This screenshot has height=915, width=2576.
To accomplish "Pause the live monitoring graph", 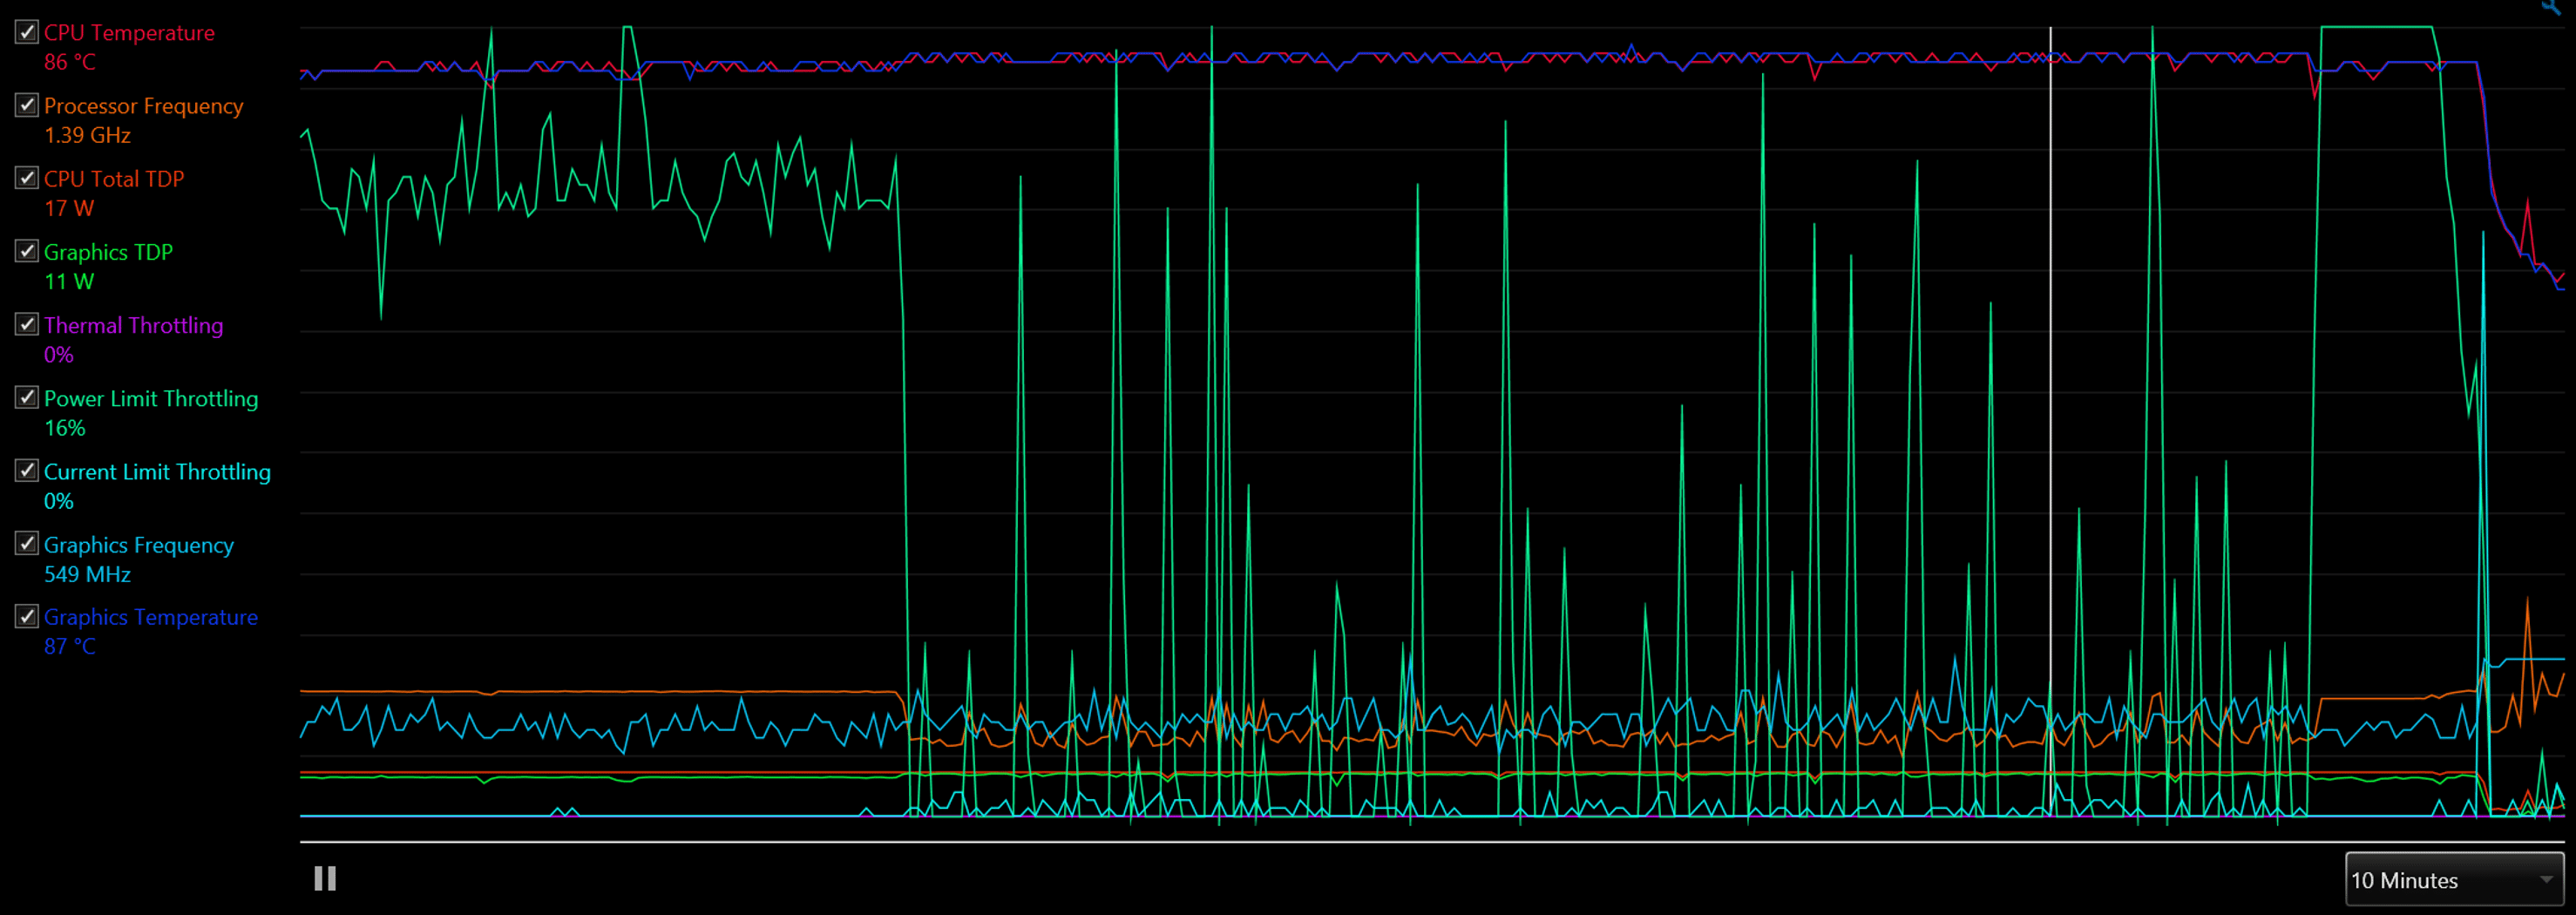I will 325,878.
